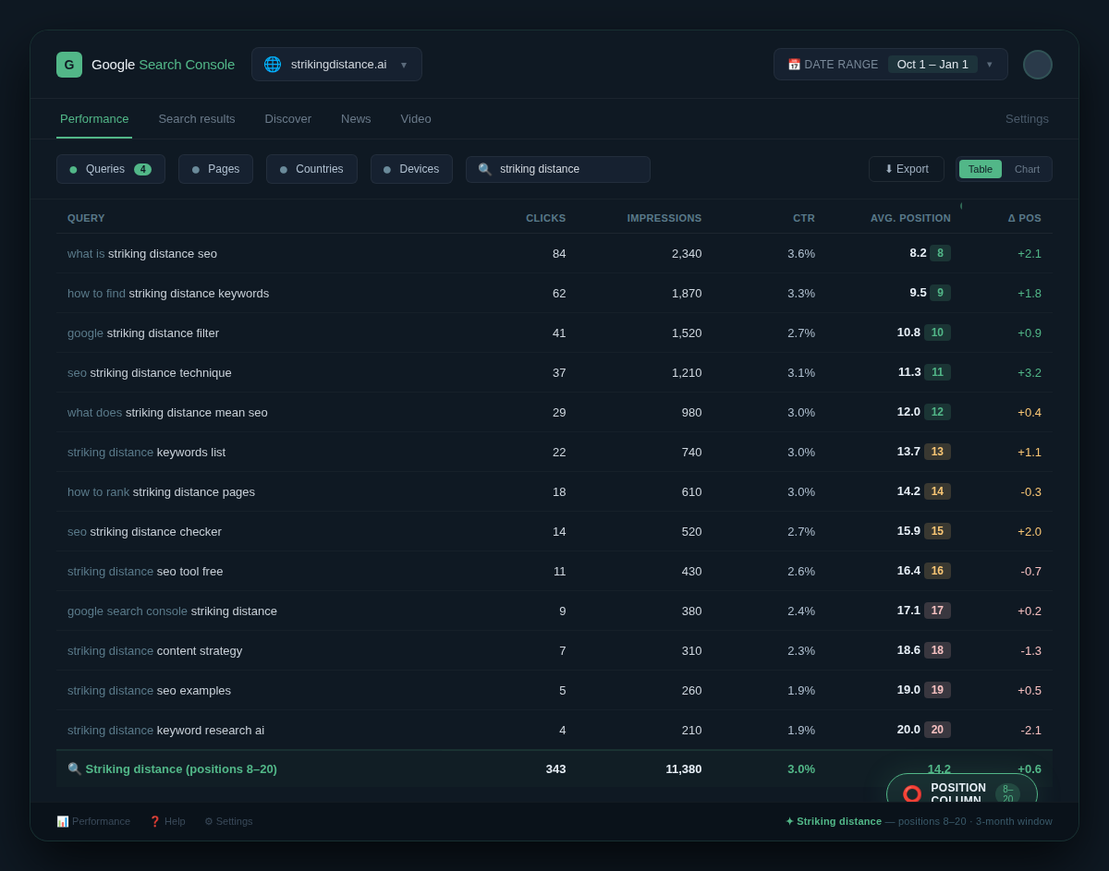
Task: Click query 'how to find striking distance keywords'
Action: point(168,293)
